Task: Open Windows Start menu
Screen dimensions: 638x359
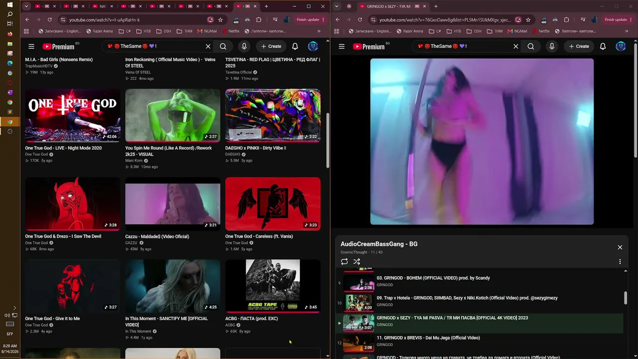Action: tap(9, 4)
